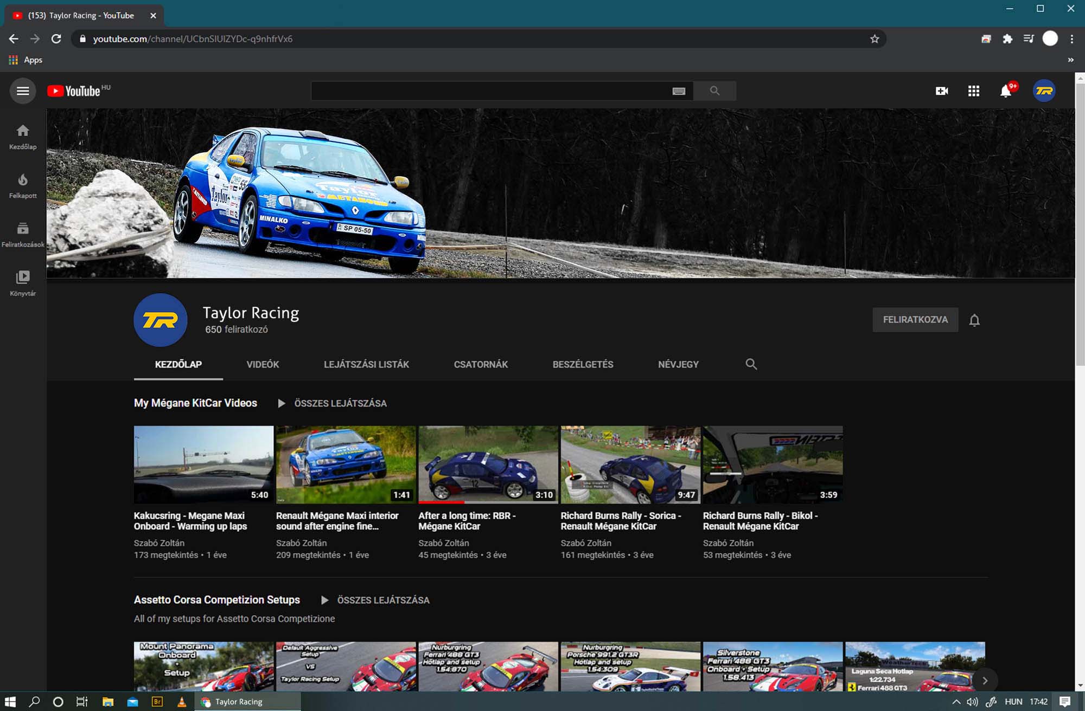The image size is (1085, 711).
Task: Open Chrome media control icon
Action: [x=1029, y=39]
